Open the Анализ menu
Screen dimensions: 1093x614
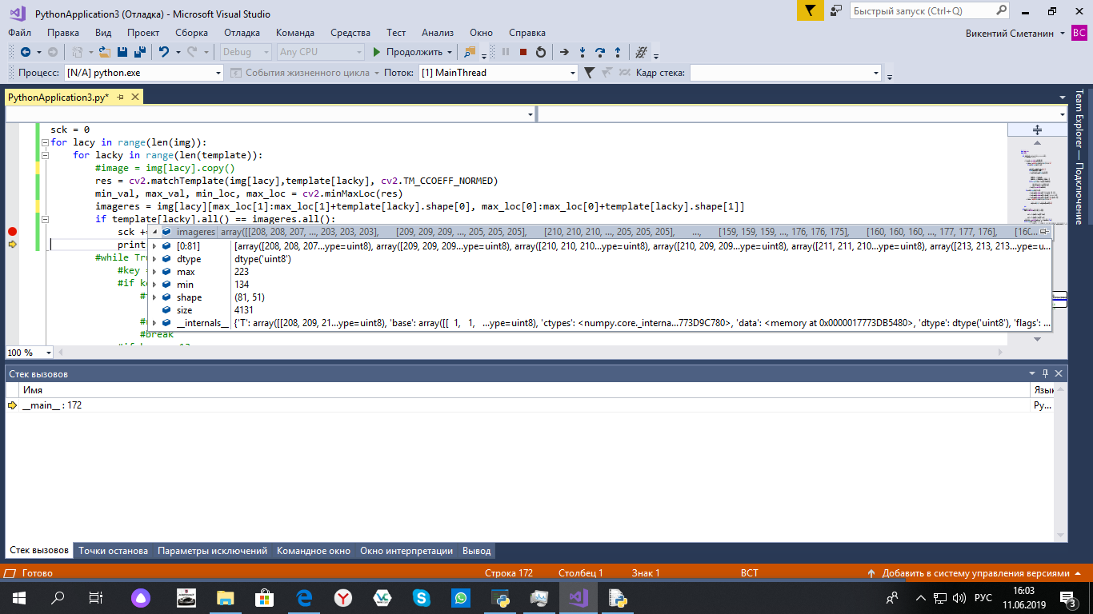click(x=438, y=33)
